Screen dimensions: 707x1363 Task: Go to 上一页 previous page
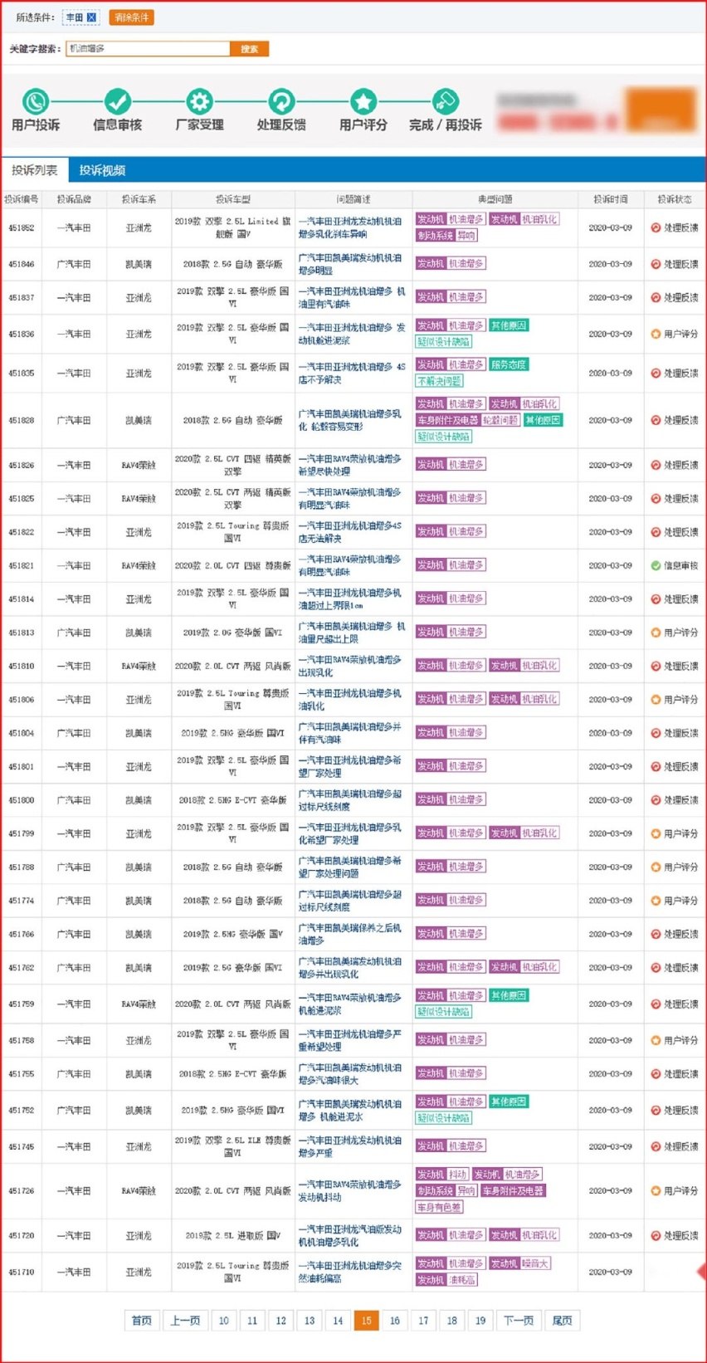coord(185,1321)
